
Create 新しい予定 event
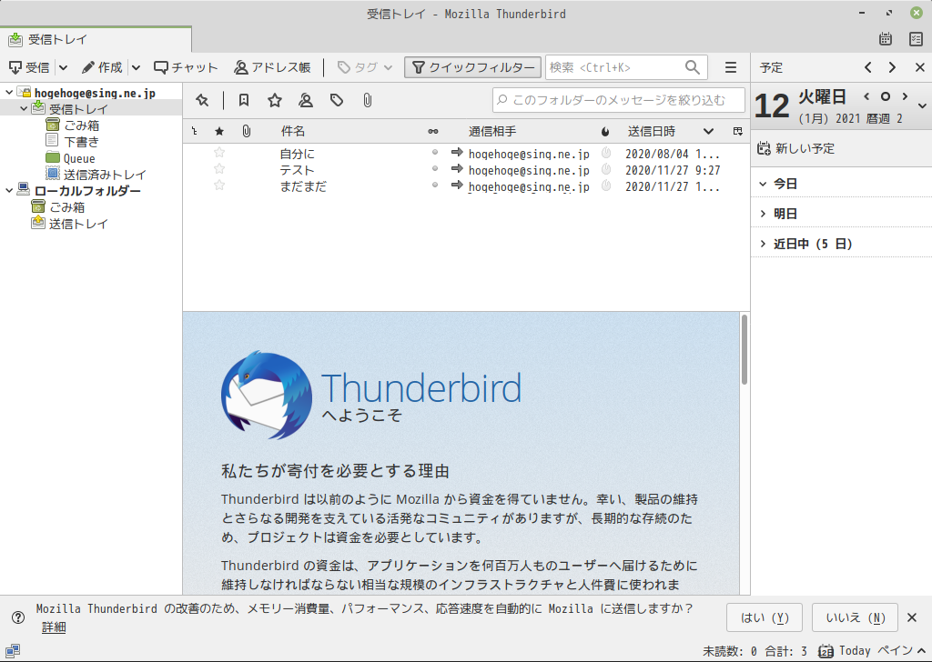coord(795,148)
